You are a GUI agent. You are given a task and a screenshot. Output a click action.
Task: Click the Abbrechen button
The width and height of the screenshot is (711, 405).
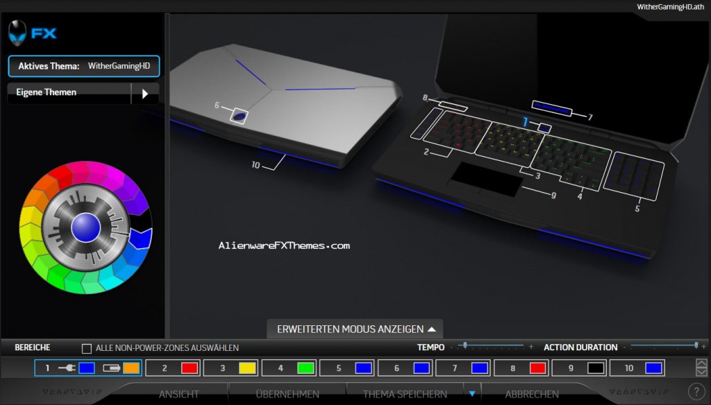pyautogui.click(x=532, y=394)
